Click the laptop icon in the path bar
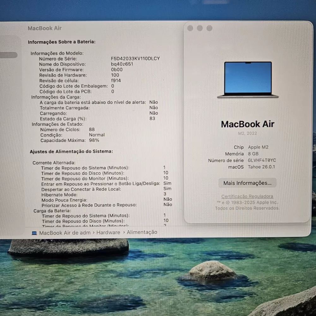Viewport: 316px width, 316px height. tap(34, 233)
